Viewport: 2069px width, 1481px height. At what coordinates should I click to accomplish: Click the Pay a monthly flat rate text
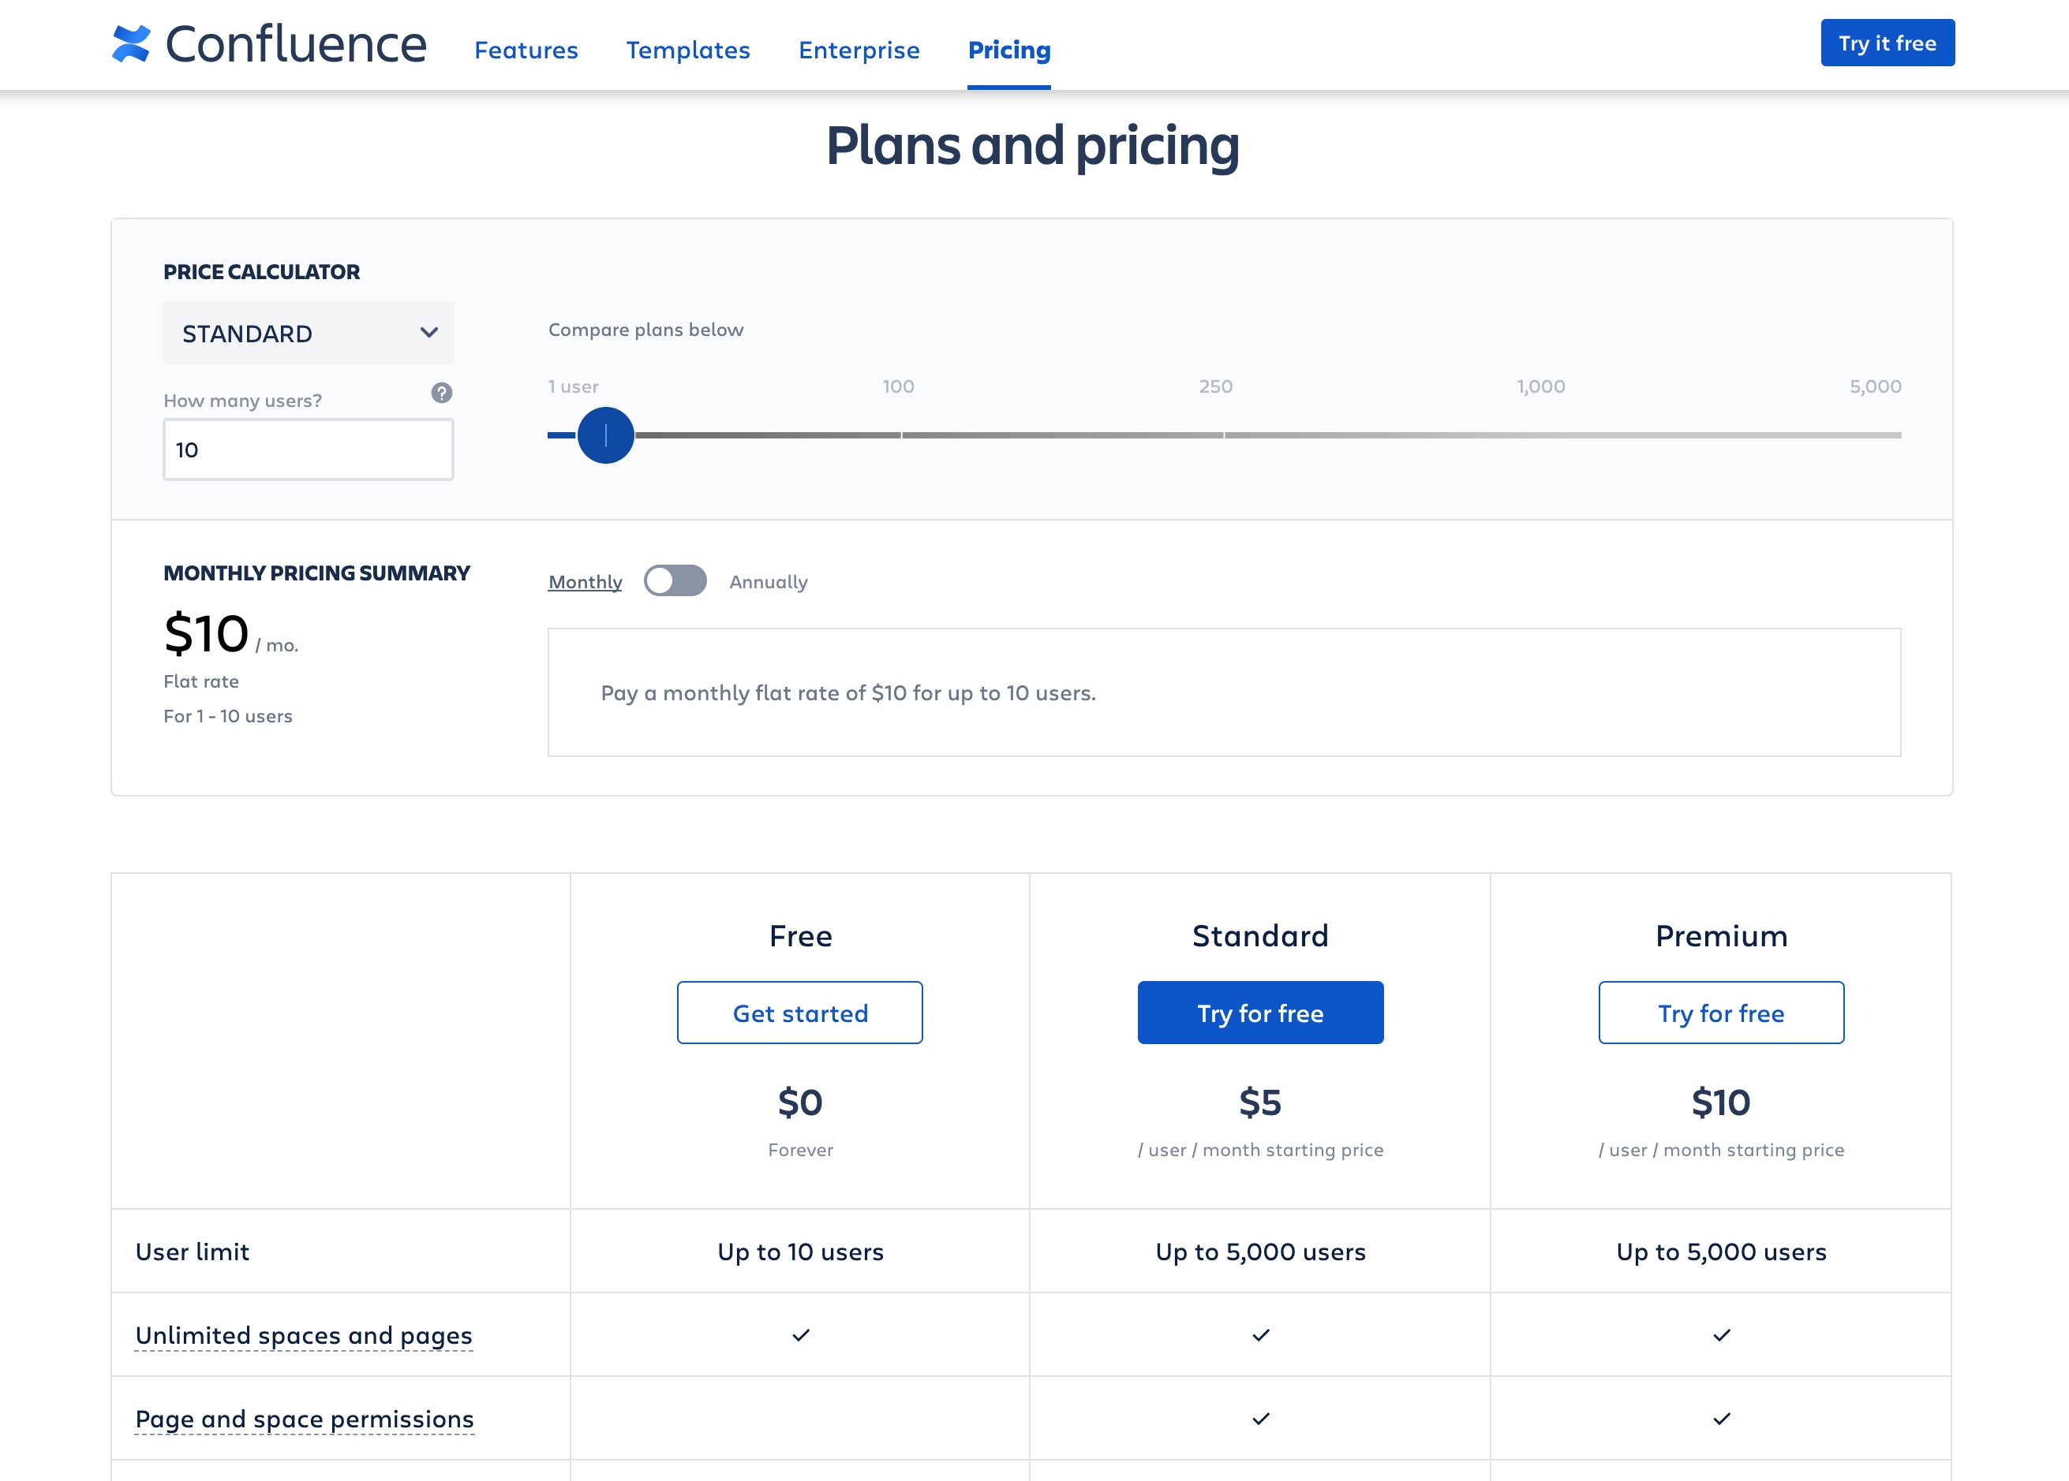(848, 693)
